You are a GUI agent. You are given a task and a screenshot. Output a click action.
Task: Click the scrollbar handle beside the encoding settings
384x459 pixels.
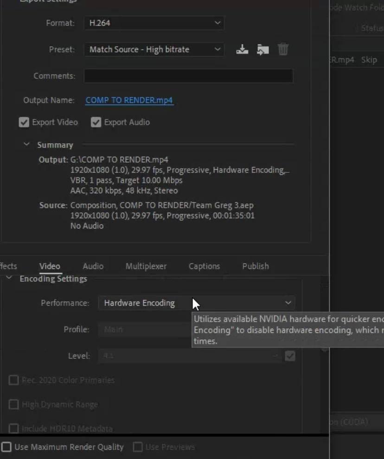tap(325, 349)
